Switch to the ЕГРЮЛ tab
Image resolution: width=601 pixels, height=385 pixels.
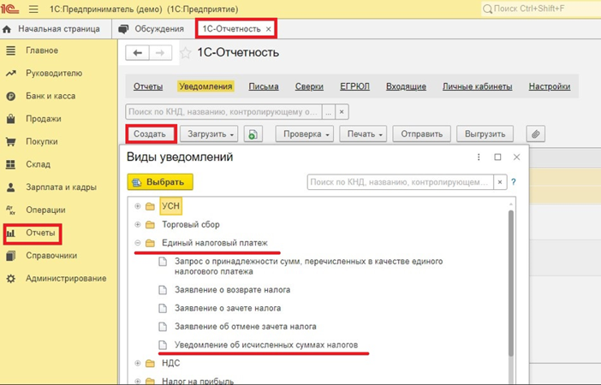tap(355, 86)
